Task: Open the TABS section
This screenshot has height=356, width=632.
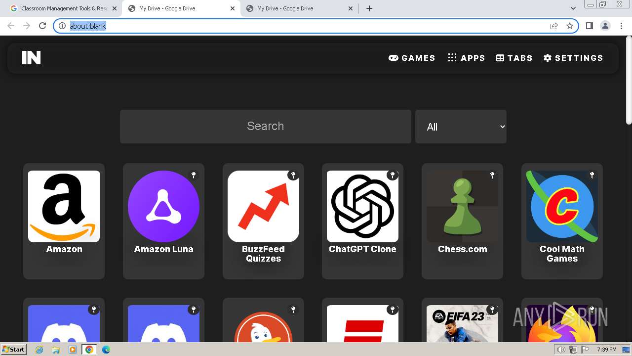Action: coord(514,58)
